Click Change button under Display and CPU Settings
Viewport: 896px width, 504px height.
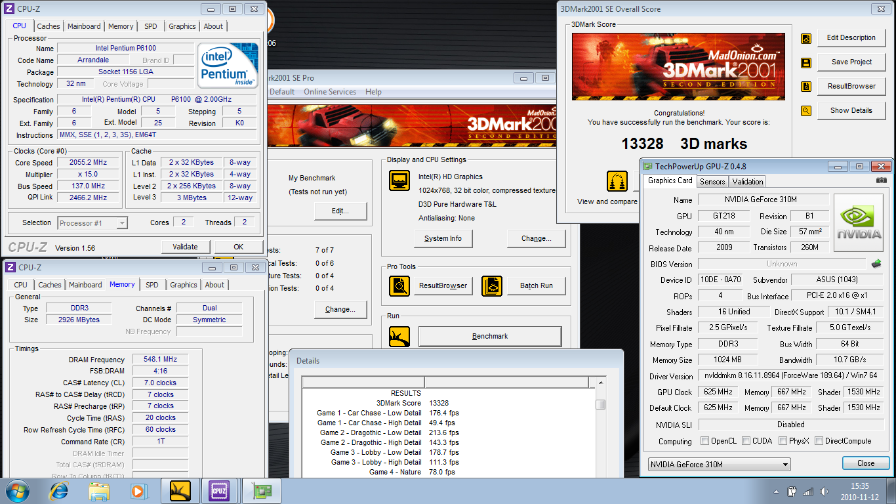537,238
